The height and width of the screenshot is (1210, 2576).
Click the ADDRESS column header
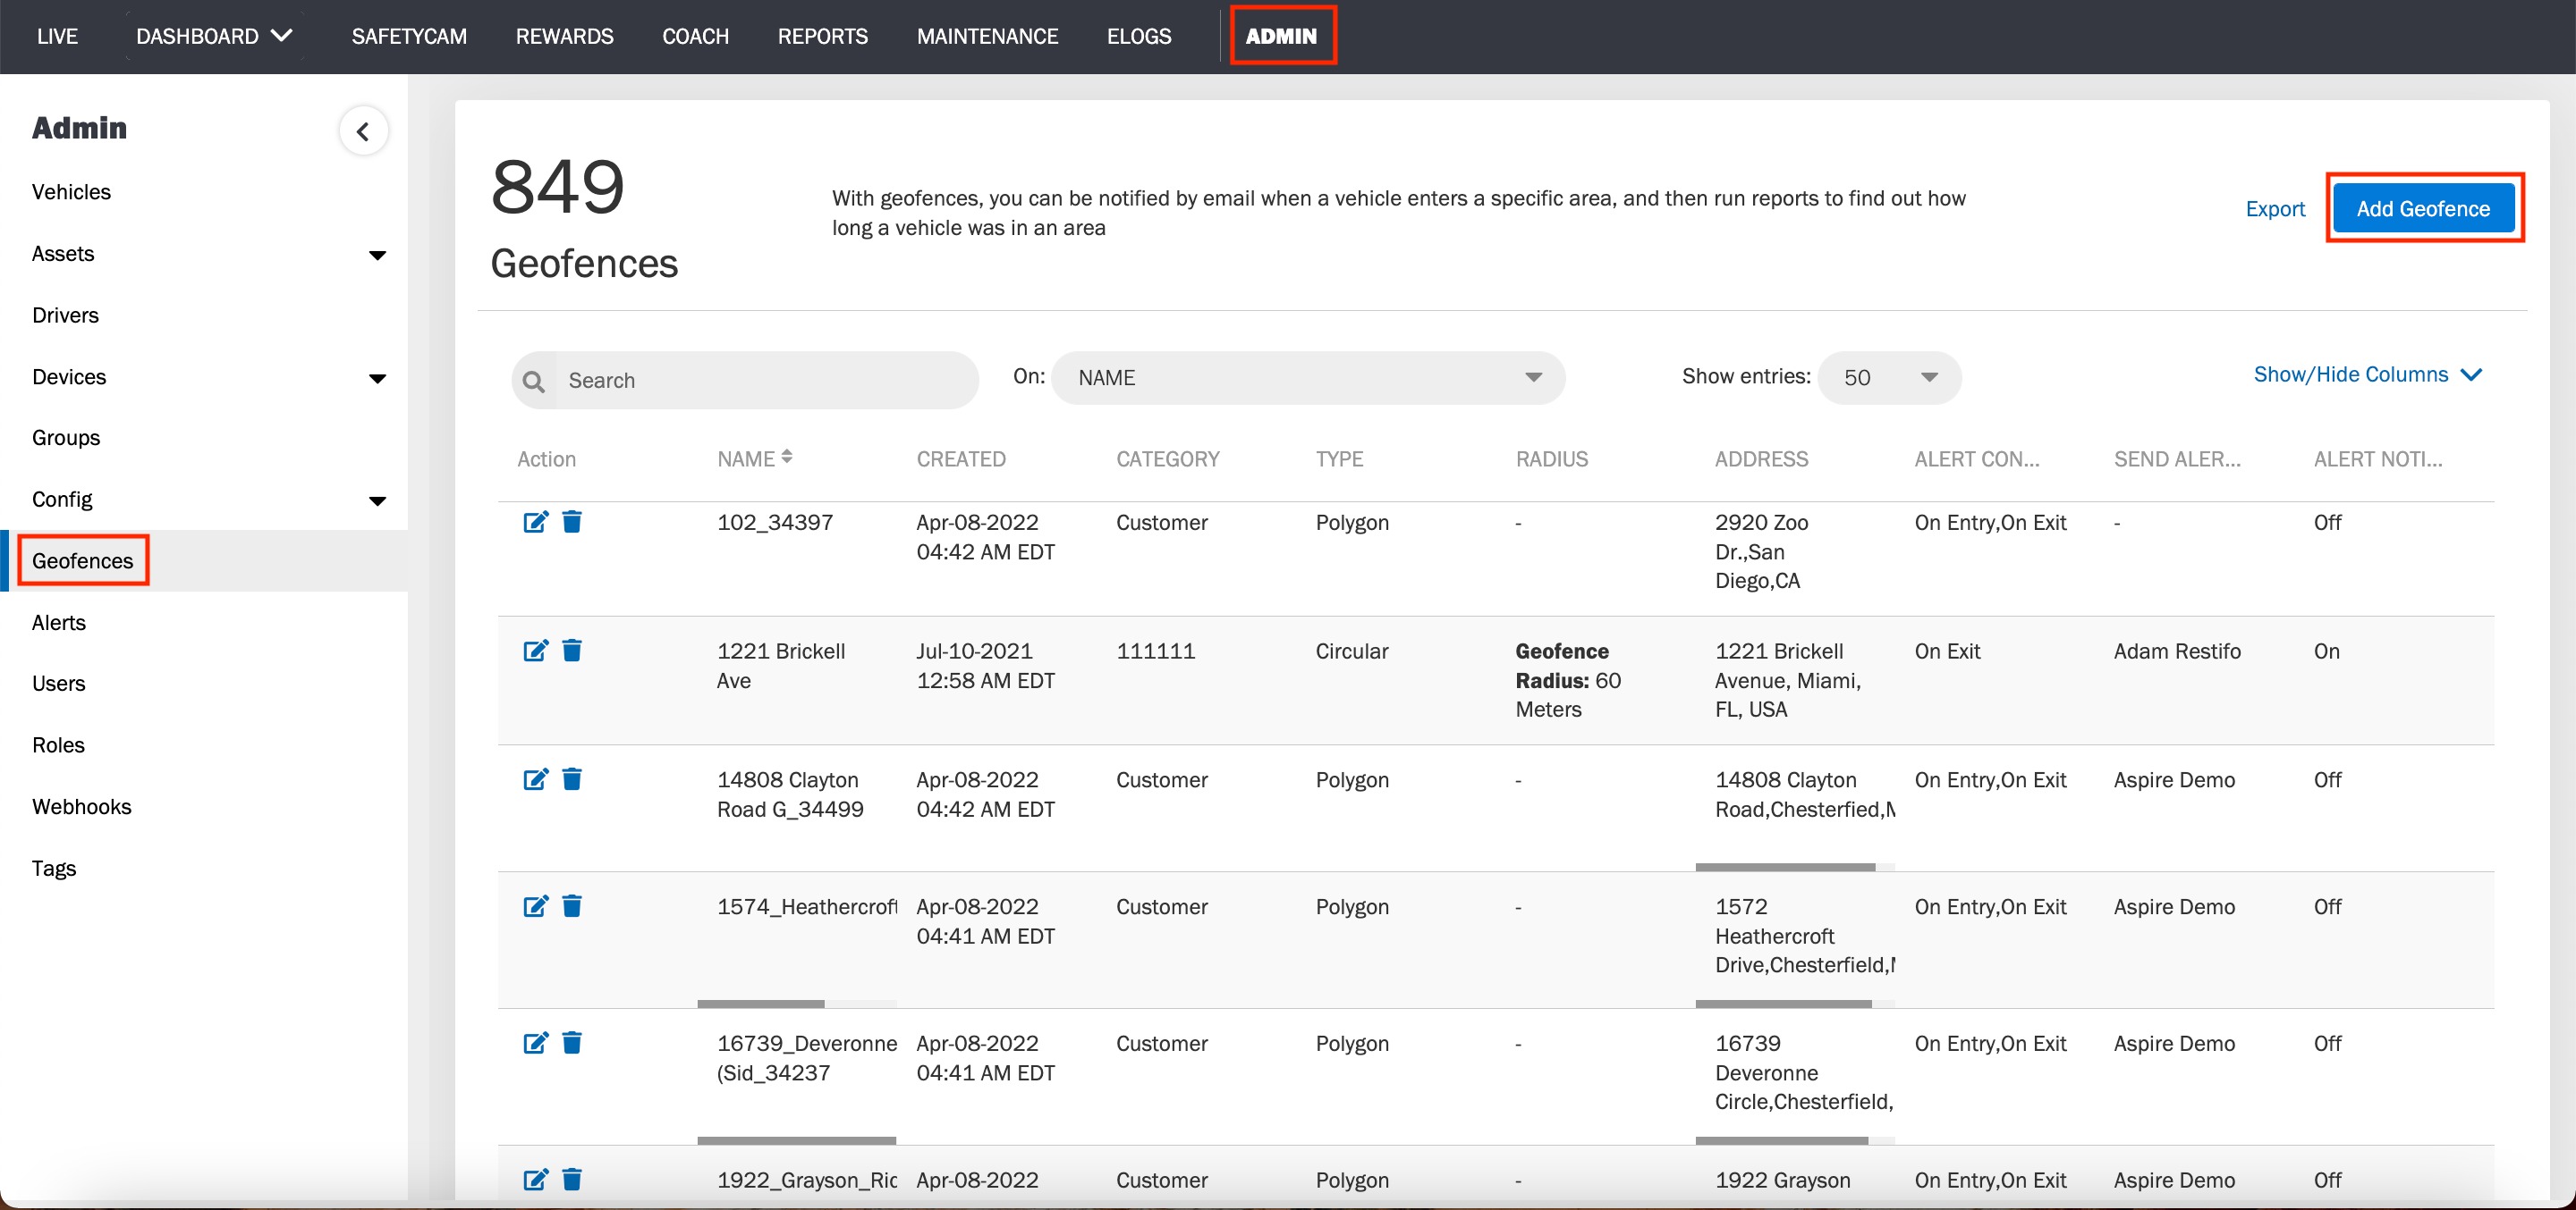tap(1761, 458)
